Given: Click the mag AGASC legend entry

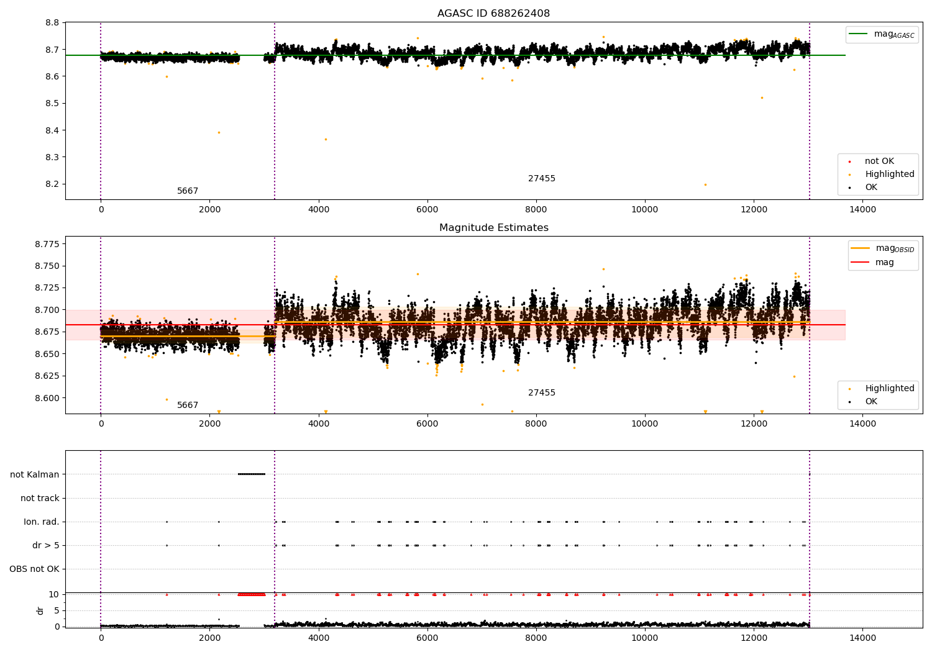Looking at the screenshot, I should click(882, 34).
